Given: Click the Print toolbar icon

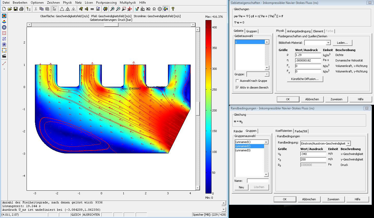Looking at the screenshot, I should pyautogui.click(x=21, y=9).
